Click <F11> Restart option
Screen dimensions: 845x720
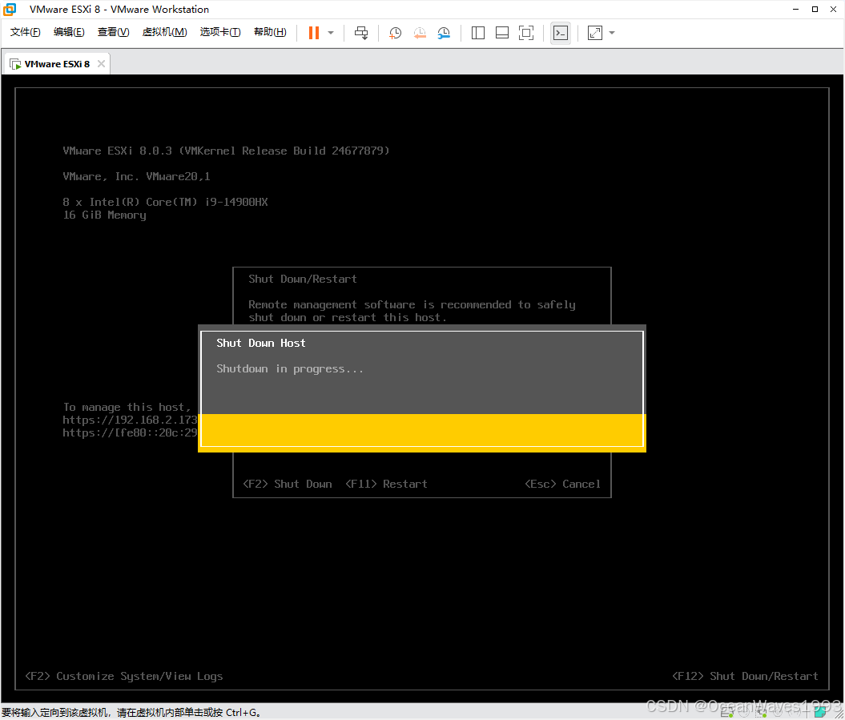click(x=386, y=484)
